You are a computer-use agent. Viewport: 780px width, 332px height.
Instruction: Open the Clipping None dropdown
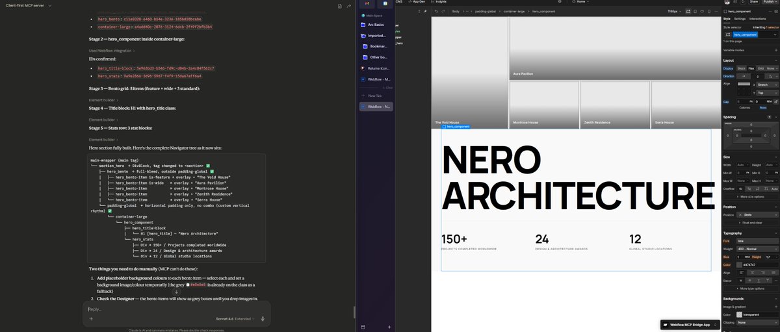coord(757,322)
